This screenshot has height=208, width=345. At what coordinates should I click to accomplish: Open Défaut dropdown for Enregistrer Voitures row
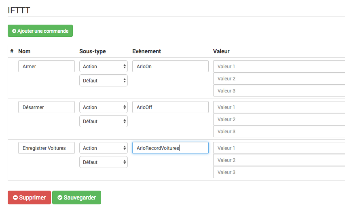tap(104, 162)
